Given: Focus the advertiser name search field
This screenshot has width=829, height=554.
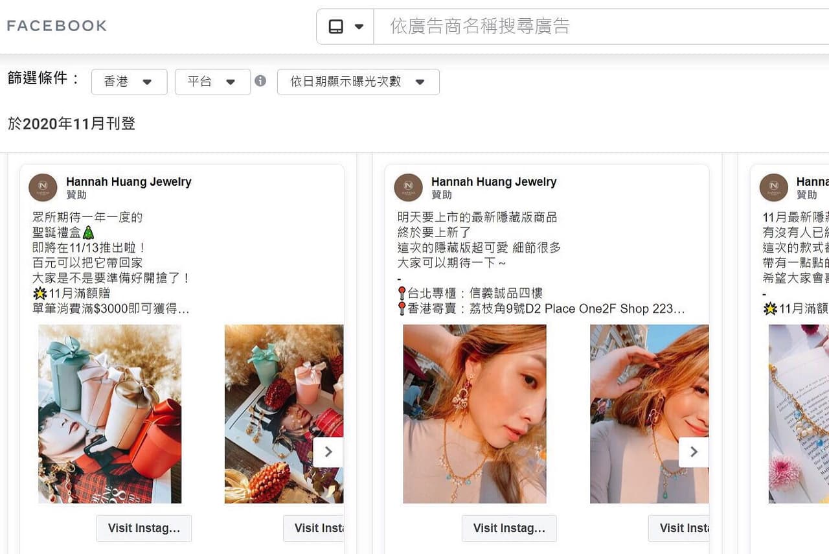Looking at the screenshot, I should [x=601, y=27].
